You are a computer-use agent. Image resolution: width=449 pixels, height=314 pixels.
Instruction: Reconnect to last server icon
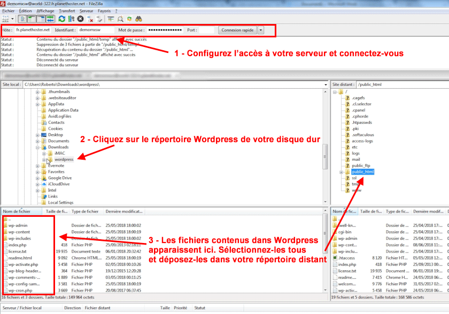(99, 19)
